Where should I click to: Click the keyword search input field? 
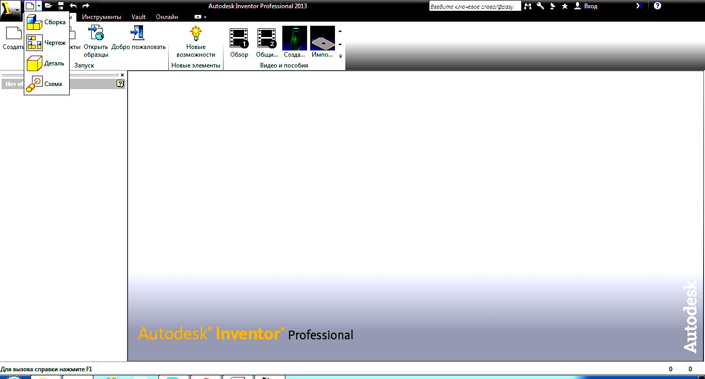point(475,6)
